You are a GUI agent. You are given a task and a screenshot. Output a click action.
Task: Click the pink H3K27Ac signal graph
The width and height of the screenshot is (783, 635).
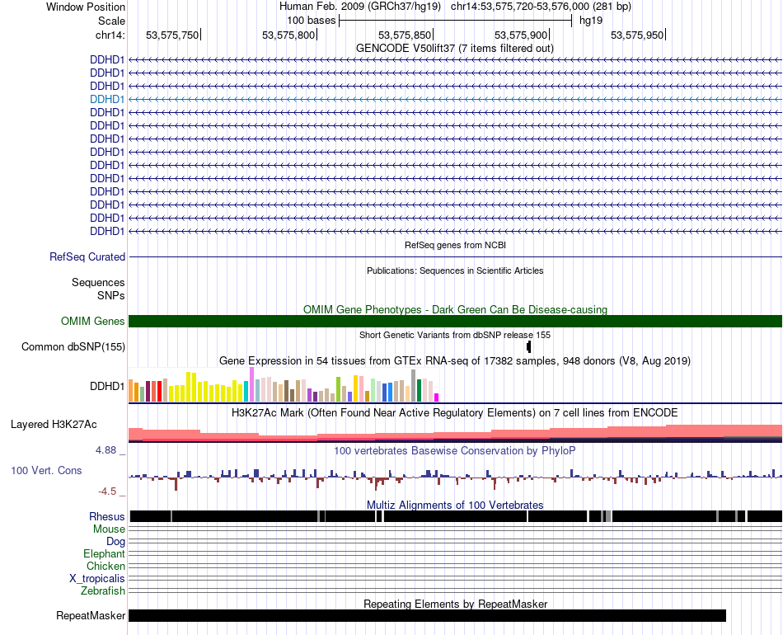tap(456, 433)
